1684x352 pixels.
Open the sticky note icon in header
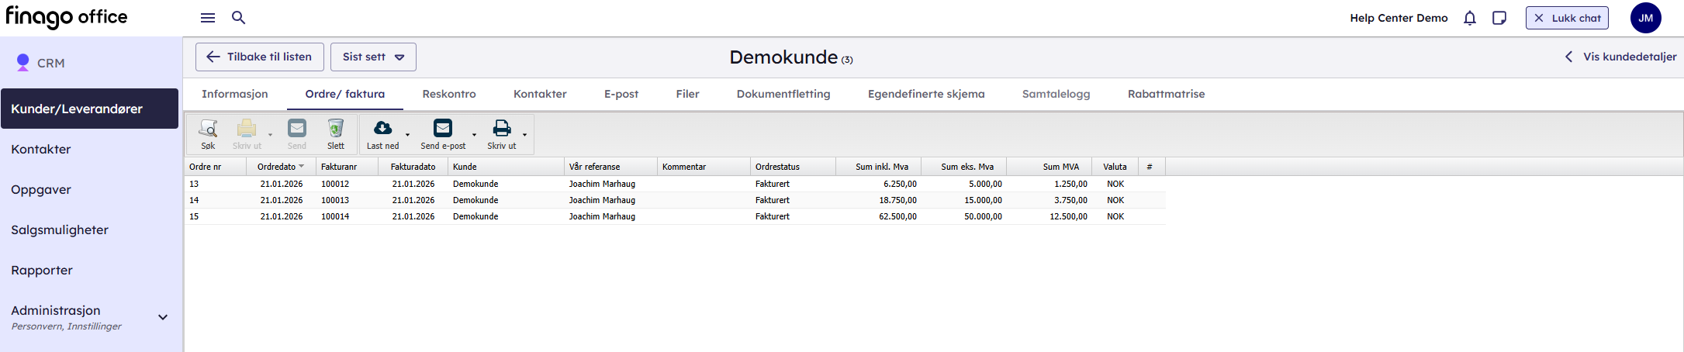pyautogui.click(x=1499, y=18)
